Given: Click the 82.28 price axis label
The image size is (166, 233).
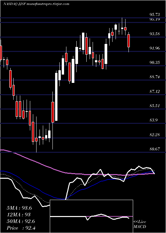Looking at the screenshot, I should (x=155, y=134).
